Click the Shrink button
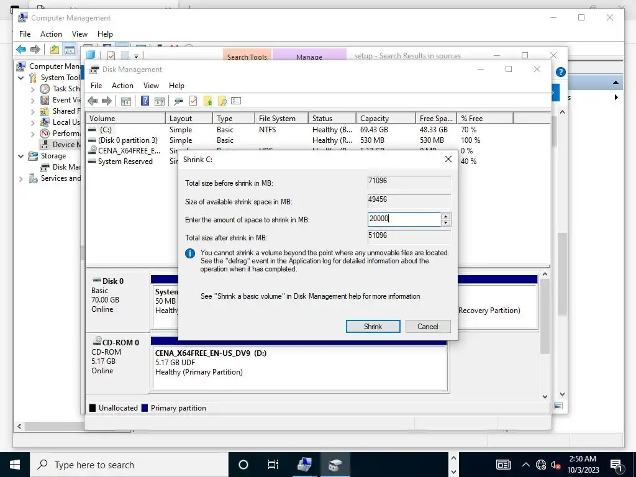The width and height of the screenshot is (636, 477). pyautogui.click(x=373, y=327)
